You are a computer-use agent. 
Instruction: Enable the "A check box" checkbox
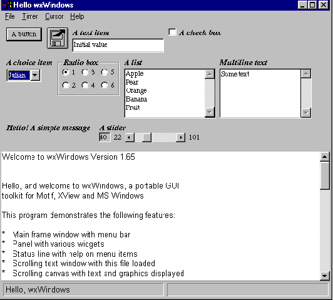[172, 32]
